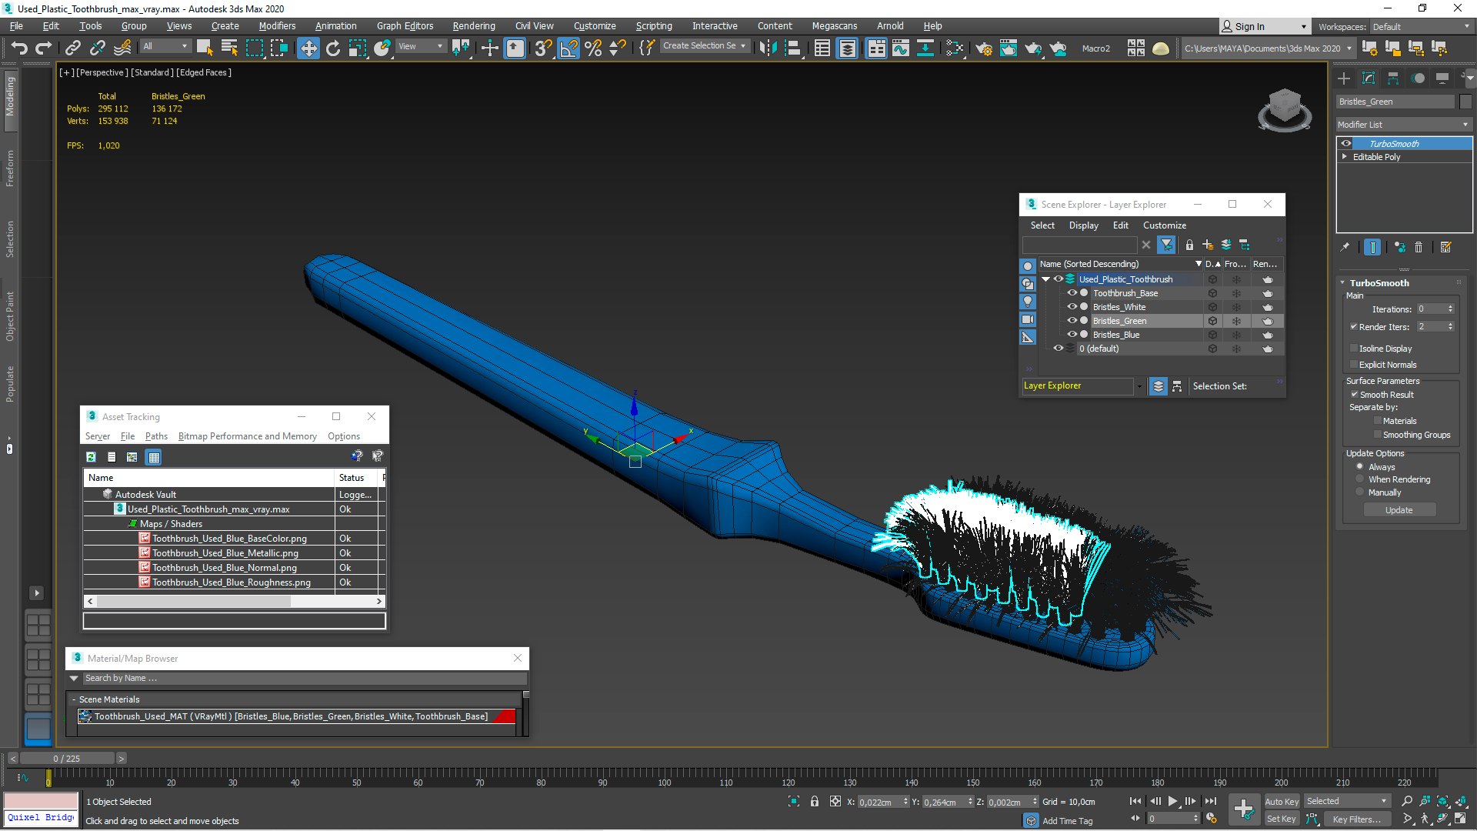
Task: Enable Isoline Display checkbox
Action: coord(1354,349)
